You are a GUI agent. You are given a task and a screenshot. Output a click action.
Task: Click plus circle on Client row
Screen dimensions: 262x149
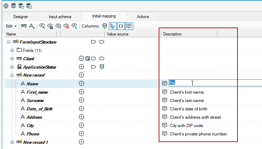(81, 58)
